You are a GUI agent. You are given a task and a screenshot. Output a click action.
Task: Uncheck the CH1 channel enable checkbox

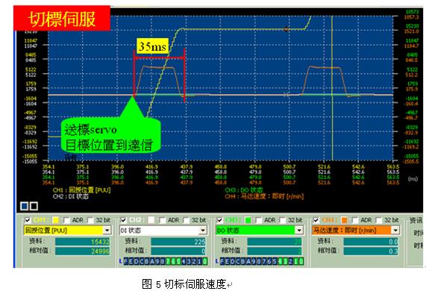[28, 220]
